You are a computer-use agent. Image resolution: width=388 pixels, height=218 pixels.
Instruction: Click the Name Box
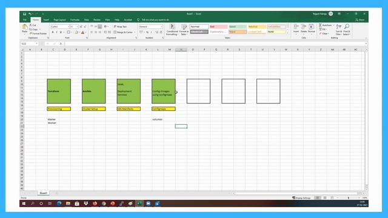(x=29, y=44)
